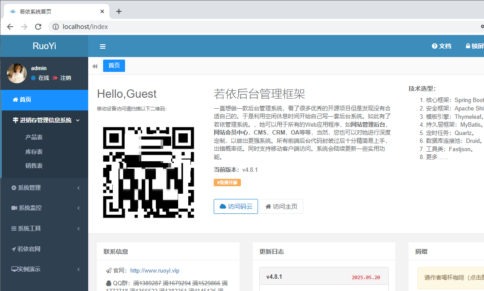Image resolution: width=484 pixels, height=291 pixels.
Task: Click the 在线 online status
Action: point(40,78)
